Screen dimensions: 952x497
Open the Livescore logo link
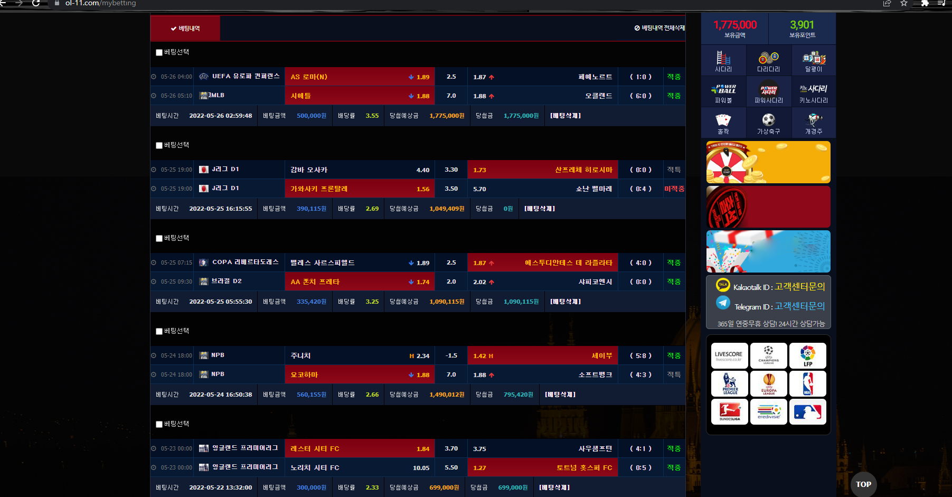coord(729,355)
